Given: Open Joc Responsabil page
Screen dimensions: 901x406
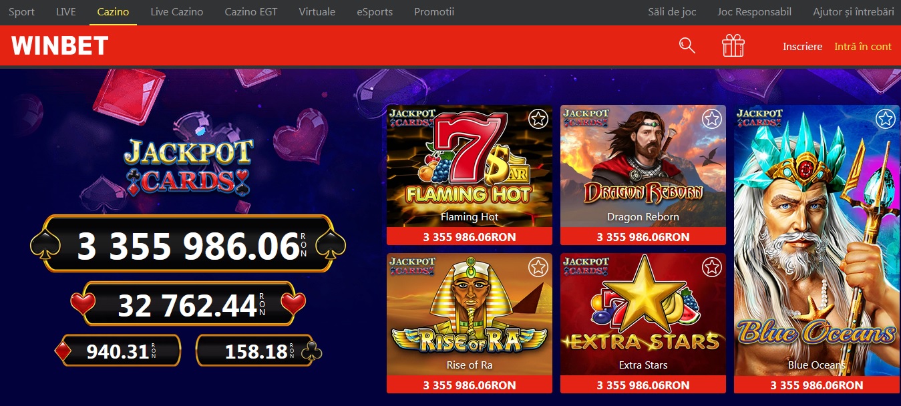Looking at the screenshot, I should 755,12.
